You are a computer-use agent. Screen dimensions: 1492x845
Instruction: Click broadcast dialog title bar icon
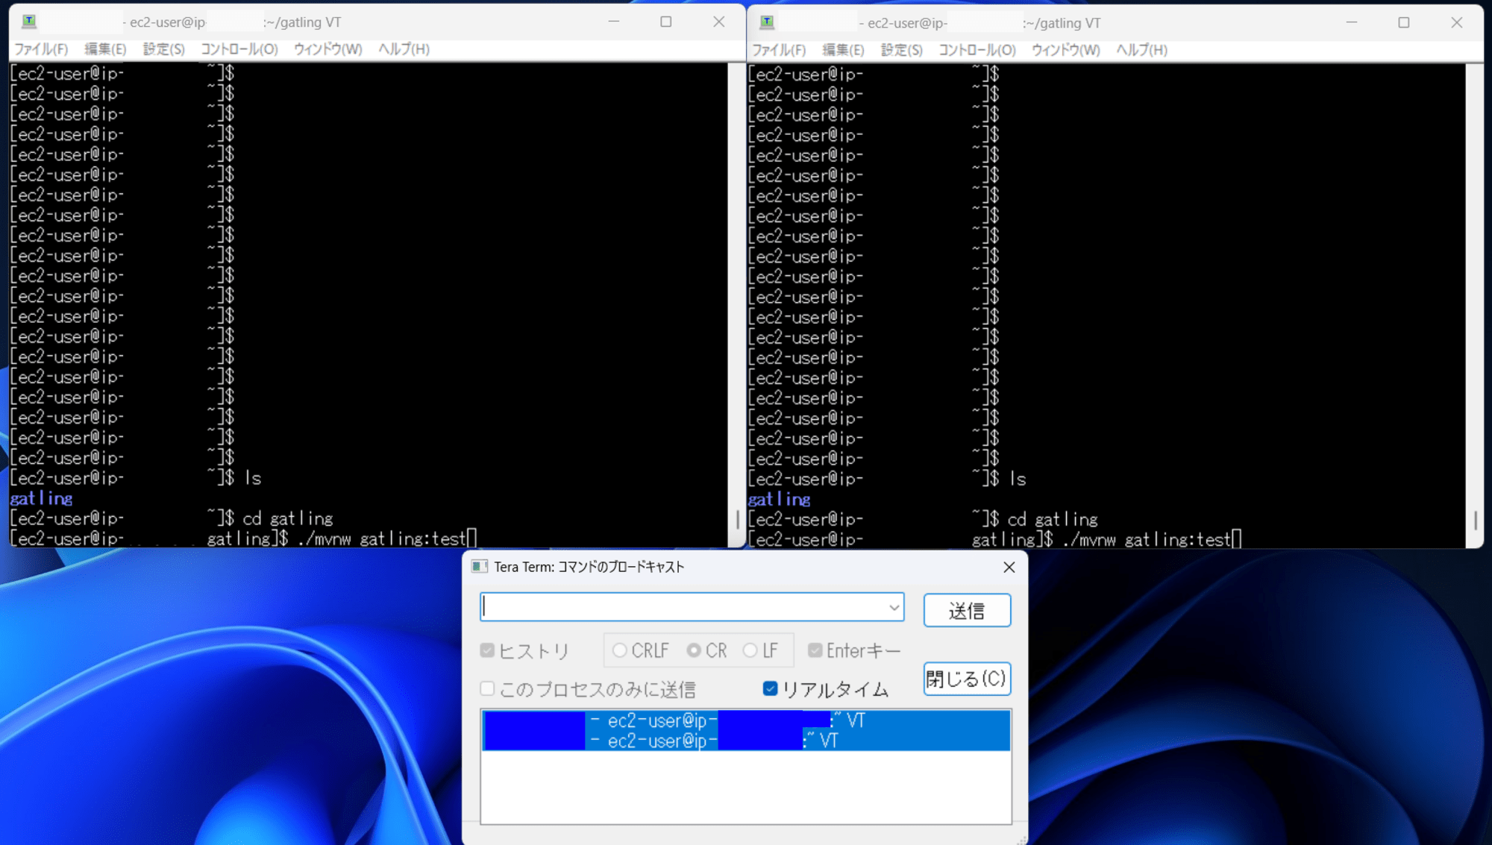click(480, 567)
